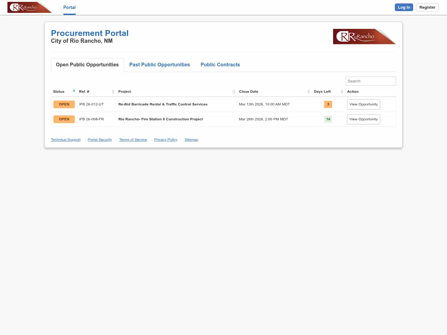Click the OPEN status badge for IFB 26-012-UT
447x335 pixels.
[64, 104]
